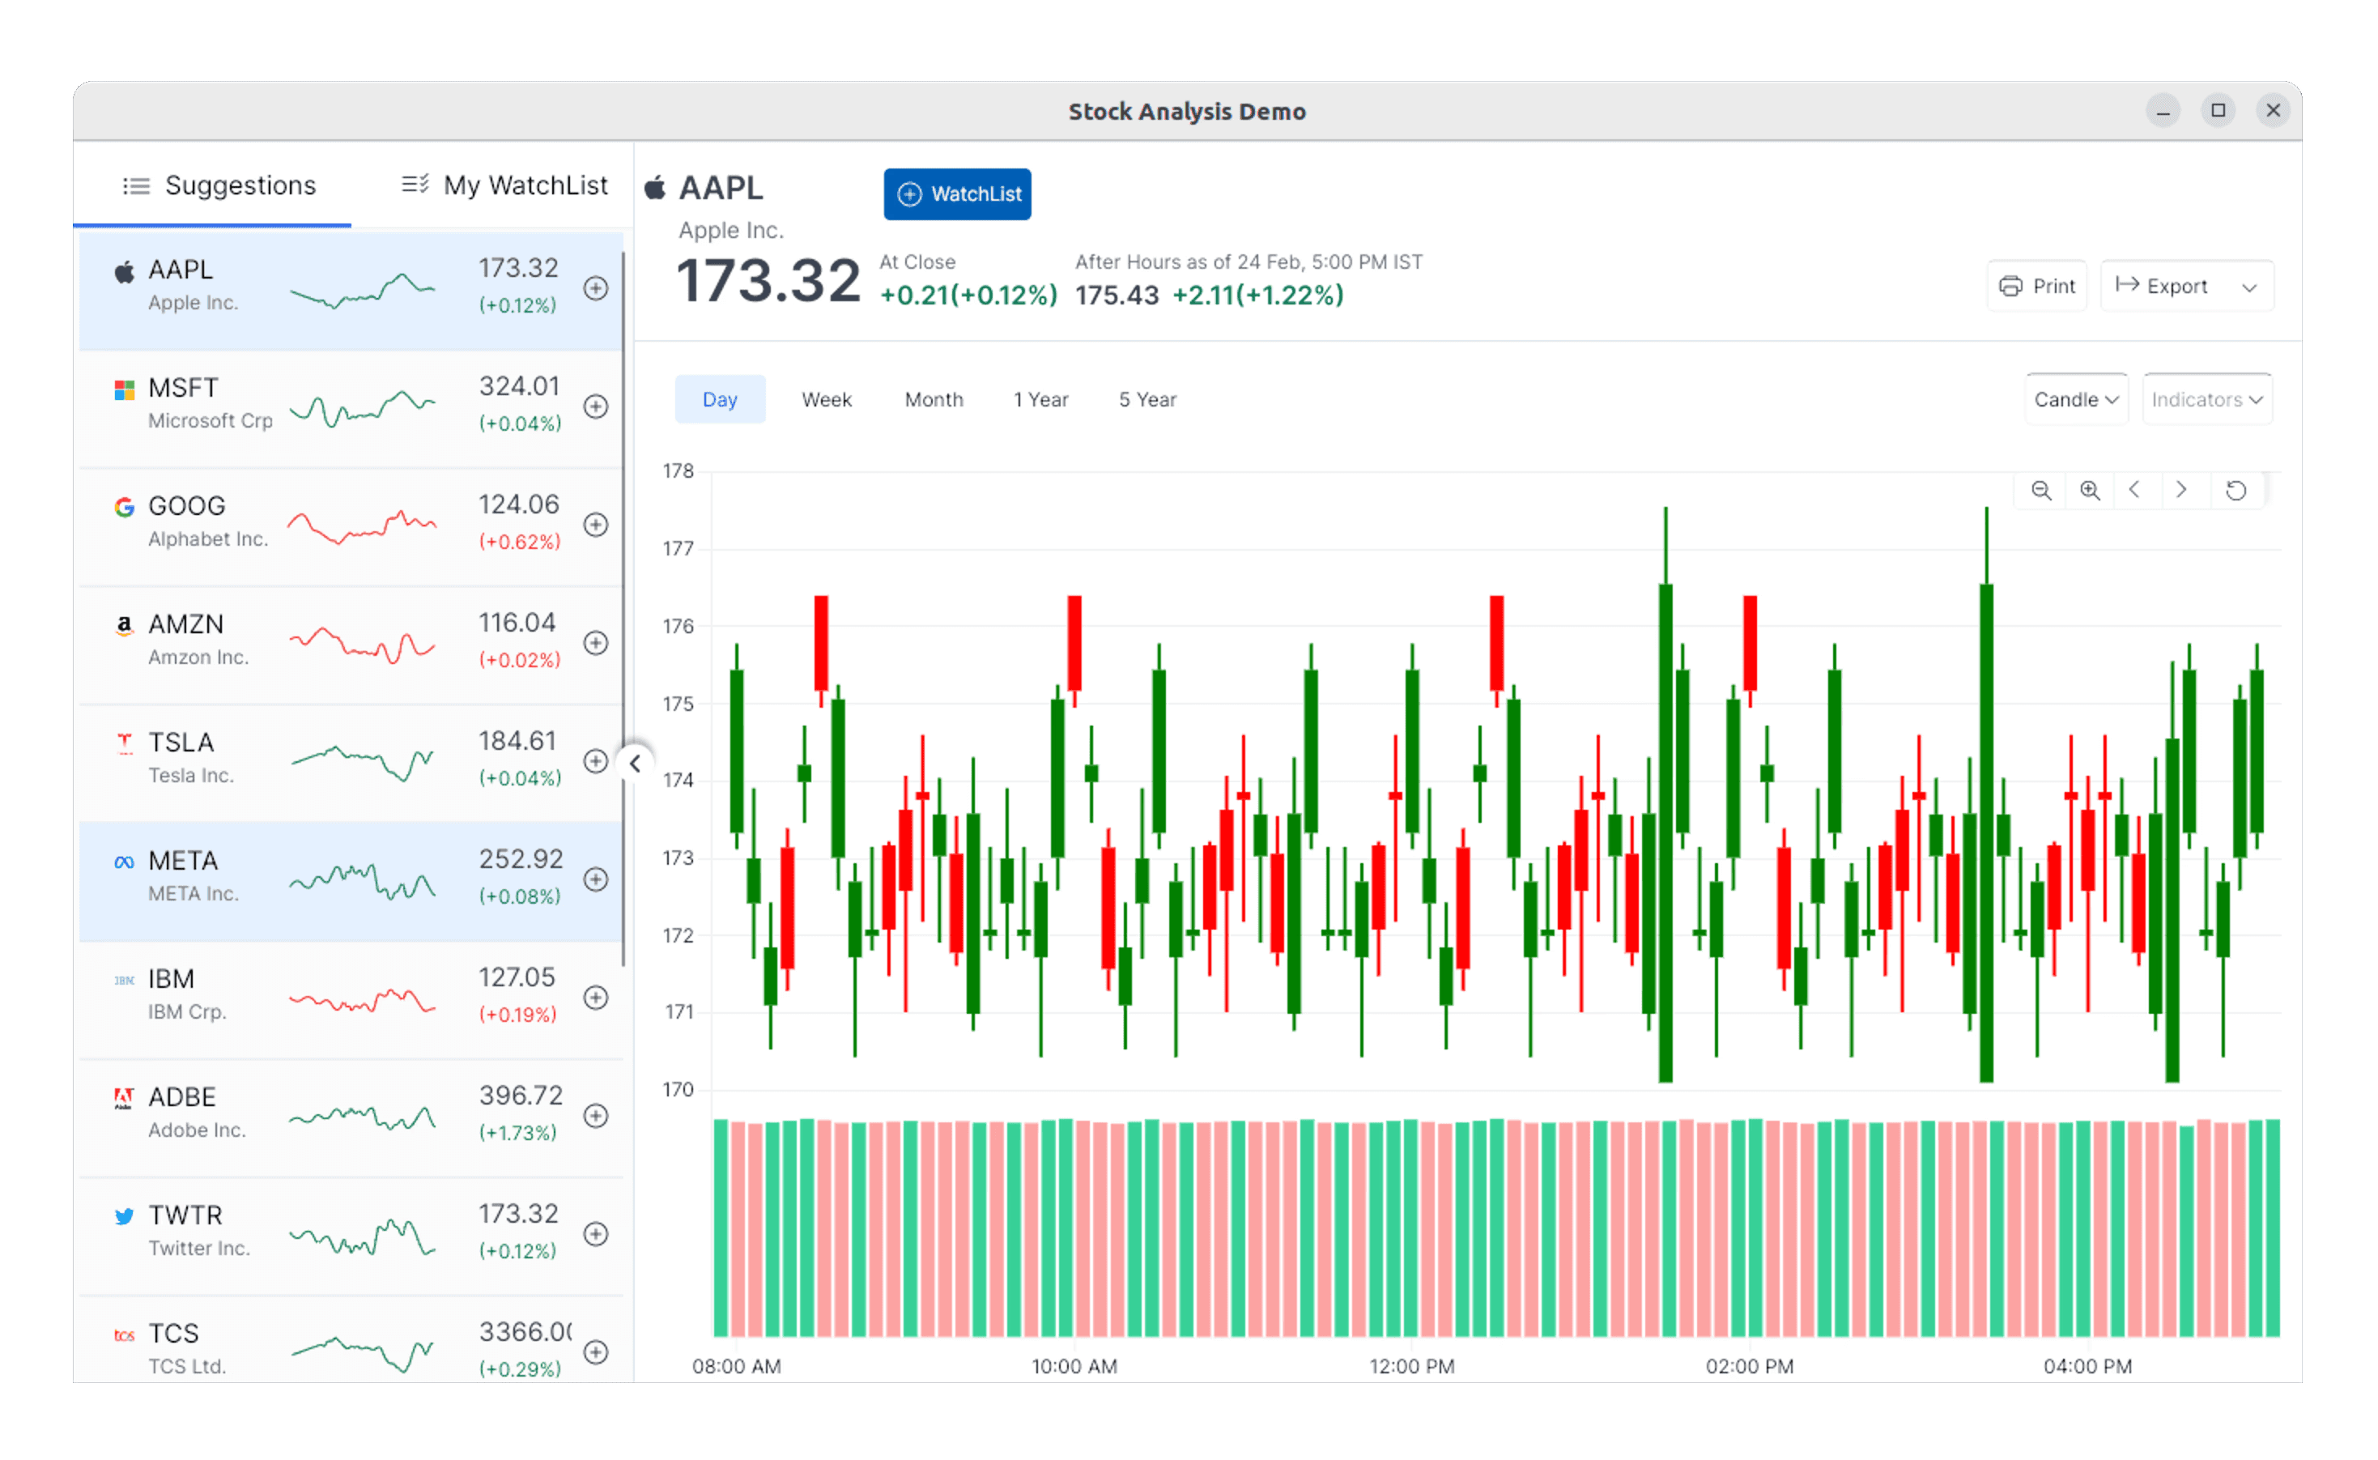Switch to Suggestions tab
The height and width of the screenshot is (1460, 2378).
219,185
